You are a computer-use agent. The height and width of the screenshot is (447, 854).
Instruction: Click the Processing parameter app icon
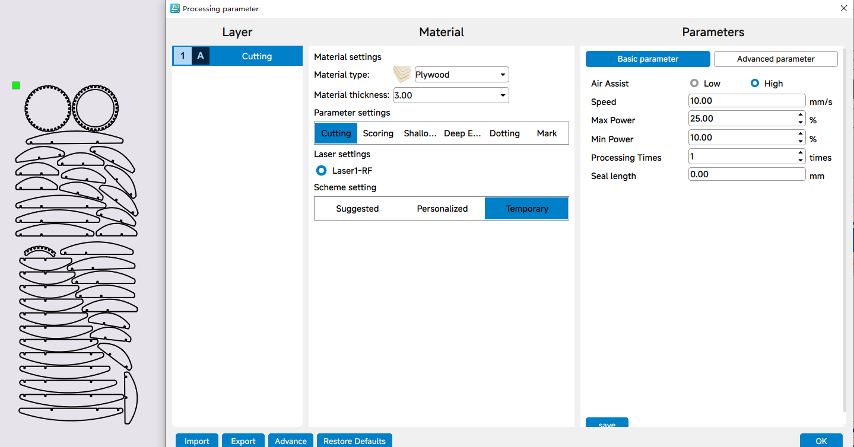point(175,8)
